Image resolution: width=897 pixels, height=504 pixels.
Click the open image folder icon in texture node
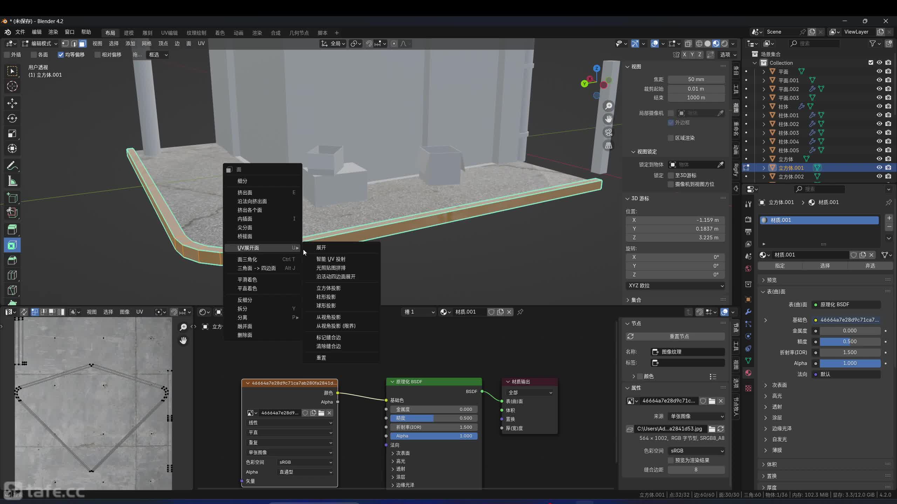[321, 413]
